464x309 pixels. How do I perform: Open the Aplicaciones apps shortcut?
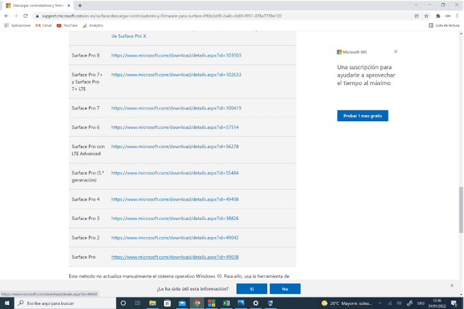(18, 25)
